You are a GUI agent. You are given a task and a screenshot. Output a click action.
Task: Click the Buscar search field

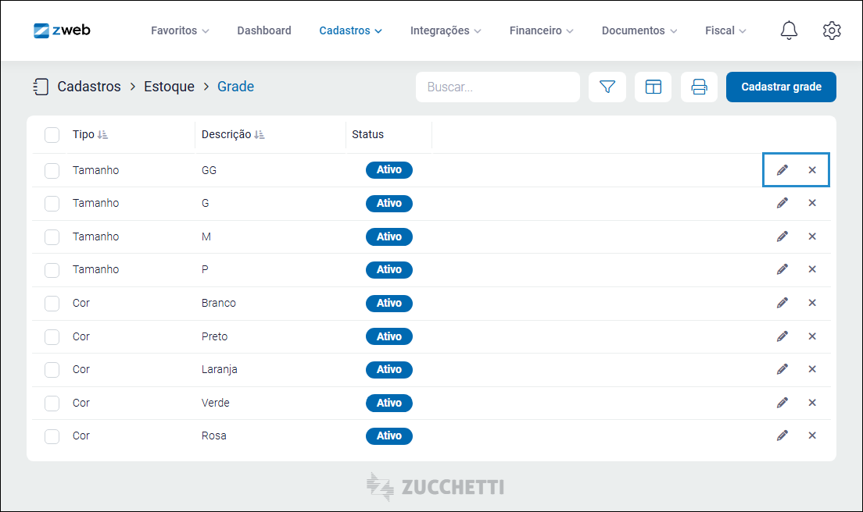pos(497,87)
